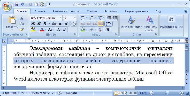Decrease paragraph indent

click(109, 18)
